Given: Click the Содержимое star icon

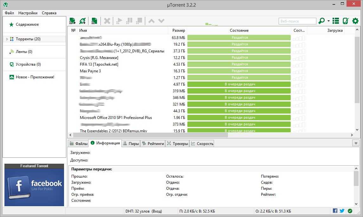Looking at the screenshot, I should tap(11, 24).
